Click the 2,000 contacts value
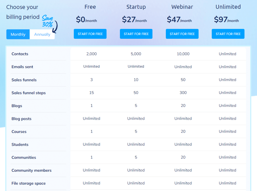The height and width of the screenshot is (191, 257). point(91,54)
